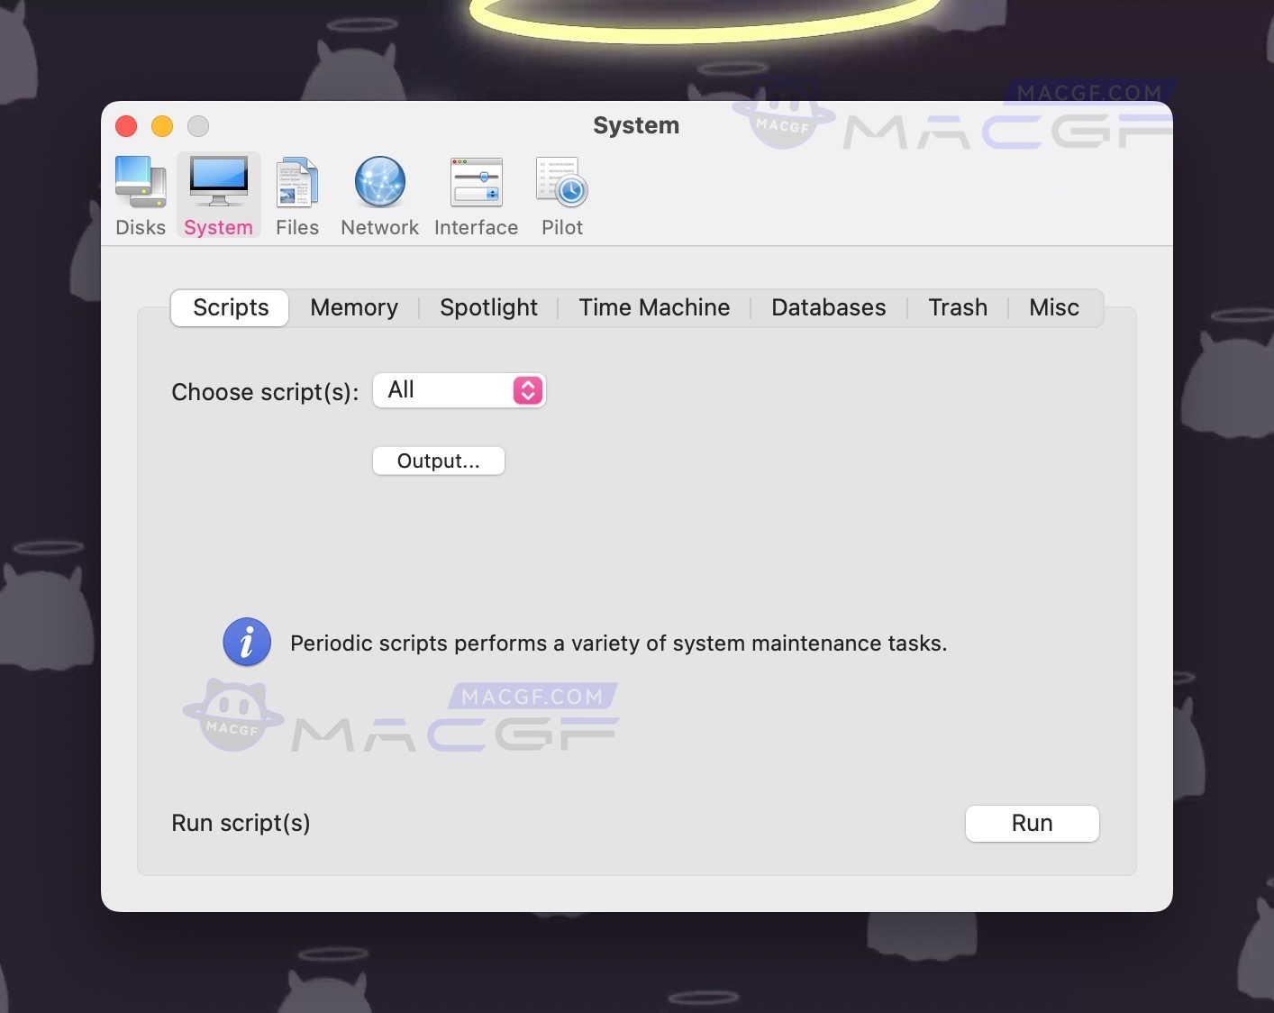Click the blue info icon
This screenshot has width=1274, height=1013.
[246, 642]
